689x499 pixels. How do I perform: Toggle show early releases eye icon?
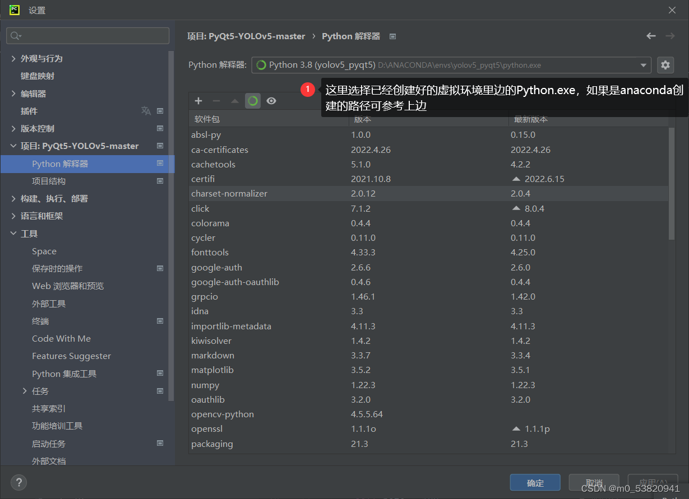tap(271, 101)
